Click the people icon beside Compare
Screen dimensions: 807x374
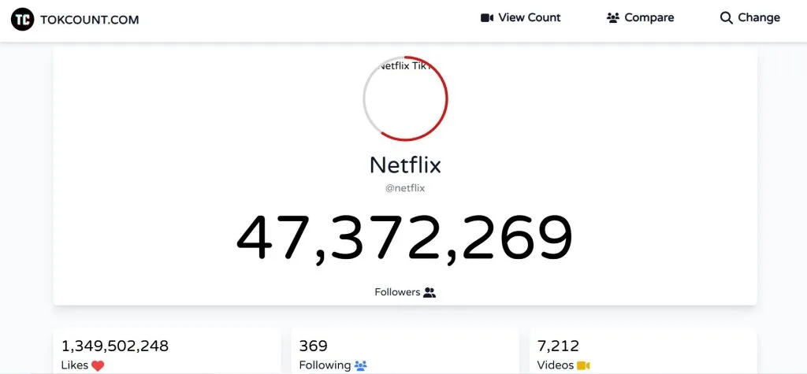(x=613, y=18)
